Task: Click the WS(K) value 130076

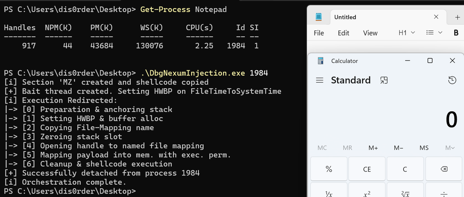Action: tap(149, 46)
